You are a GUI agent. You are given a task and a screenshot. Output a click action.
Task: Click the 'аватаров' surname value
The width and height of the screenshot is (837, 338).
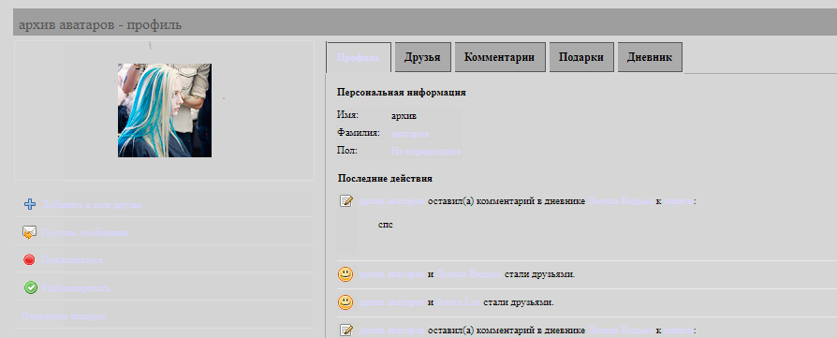point(410,134)
